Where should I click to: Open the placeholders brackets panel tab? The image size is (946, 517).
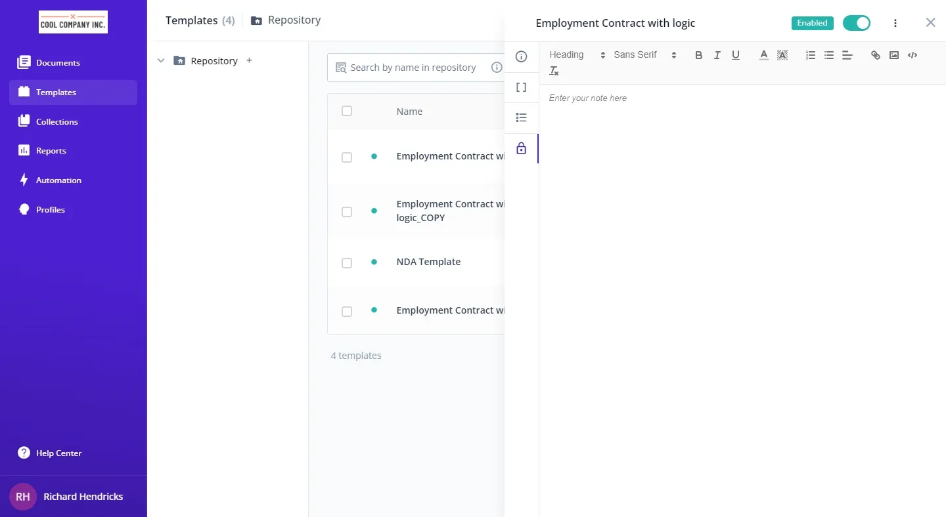tap(521, 87)
